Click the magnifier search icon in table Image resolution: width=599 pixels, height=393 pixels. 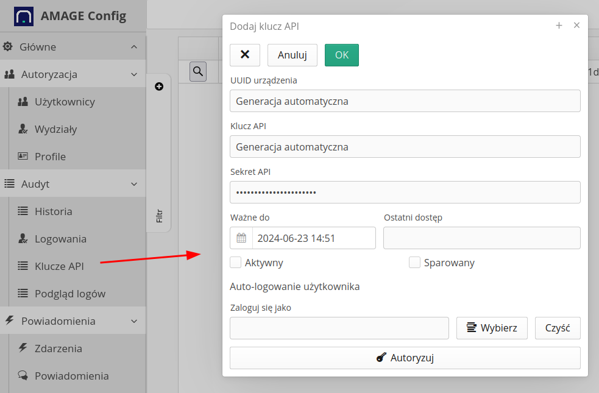(x=198, y=71)
